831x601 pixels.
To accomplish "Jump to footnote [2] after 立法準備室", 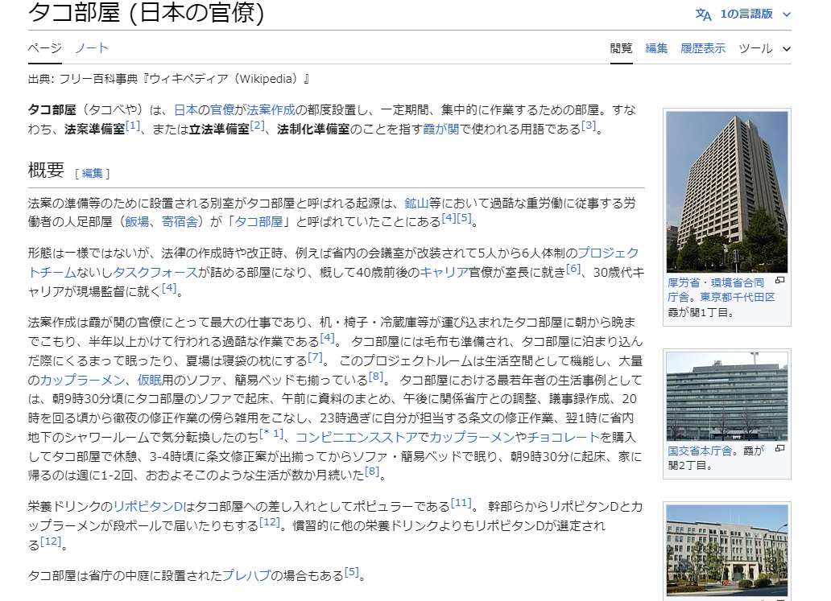I will point(257,126).
